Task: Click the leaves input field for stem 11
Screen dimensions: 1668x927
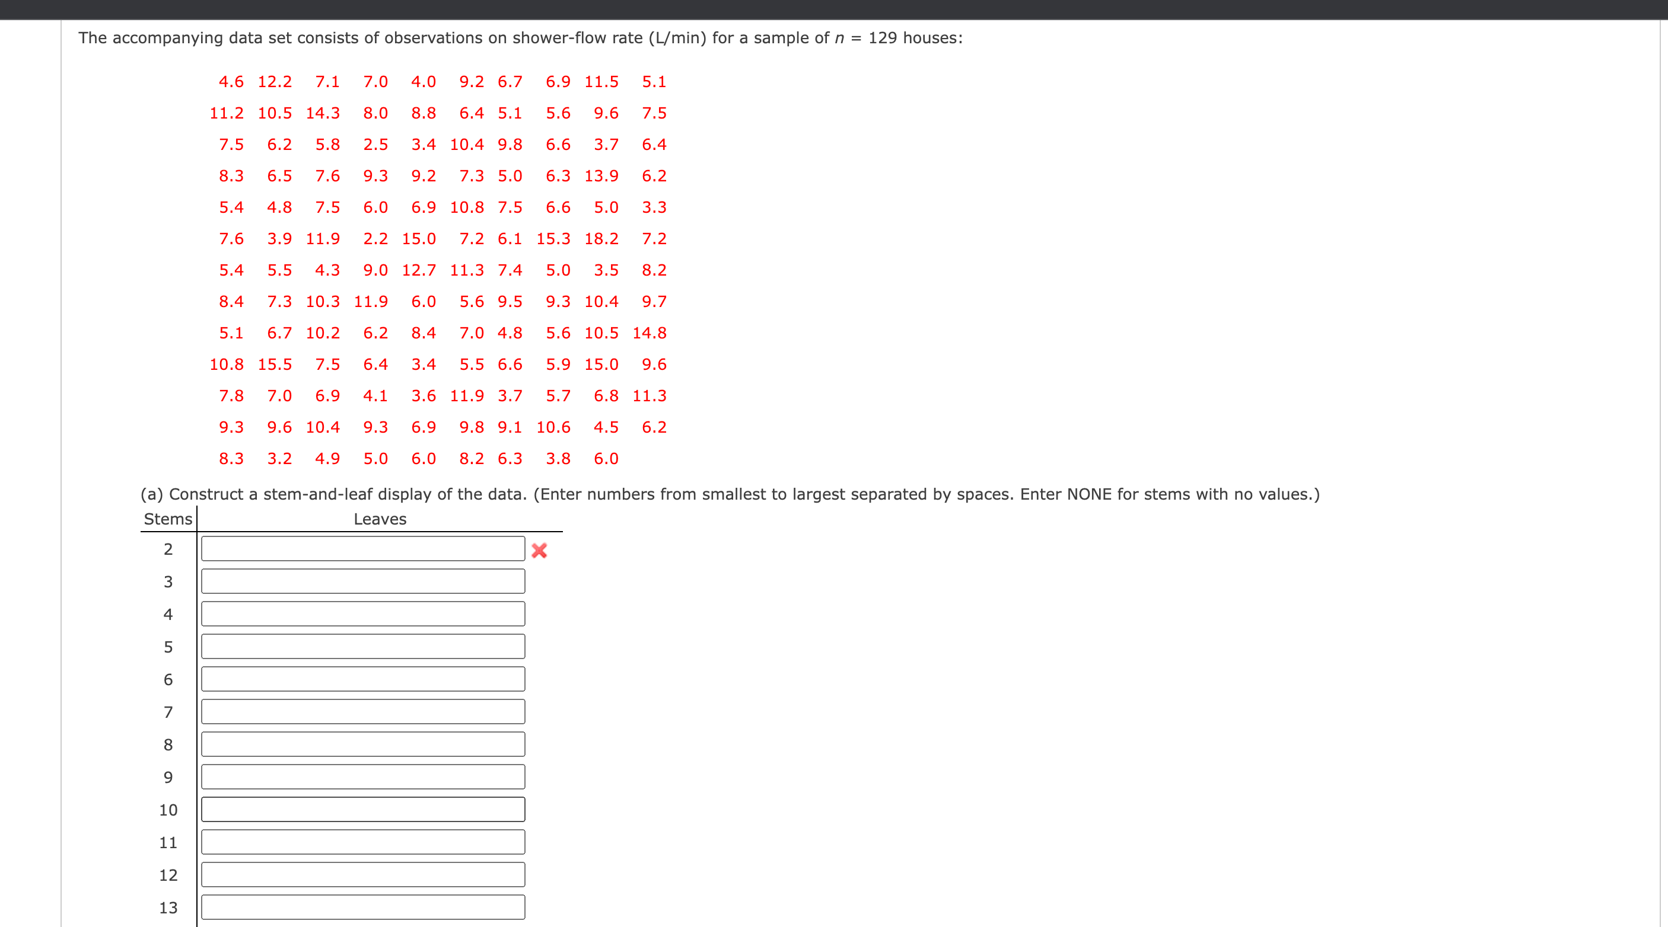Action: tap(363, 842)
